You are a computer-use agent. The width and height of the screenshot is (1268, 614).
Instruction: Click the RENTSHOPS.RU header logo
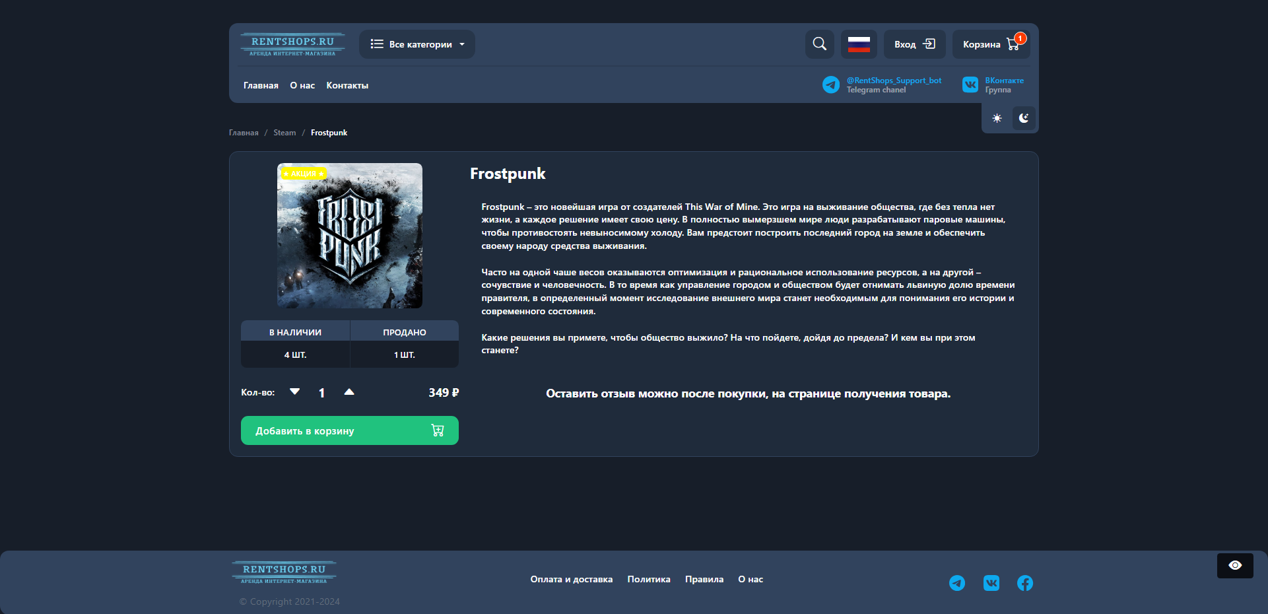(x=293, y=44)
